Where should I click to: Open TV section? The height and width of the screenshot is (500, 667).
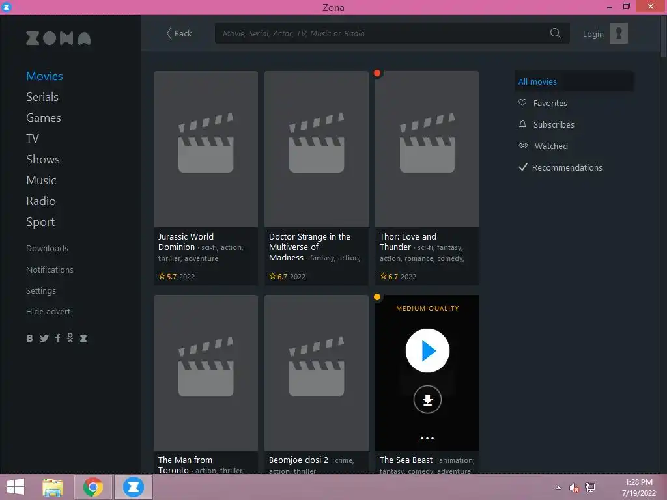click(33, 139)
